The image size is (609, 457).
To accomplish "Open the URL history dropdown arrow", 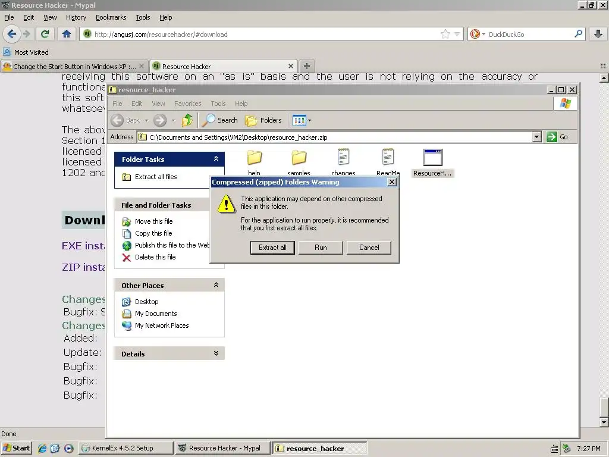I will (457, 34).
